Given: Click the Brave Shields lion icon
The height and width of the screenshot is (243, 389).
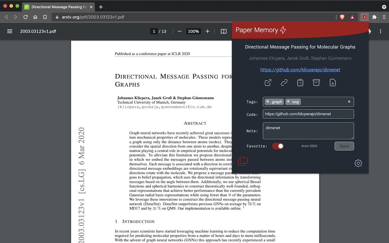Looking at the screenshot, I should [x=342, y=17].
